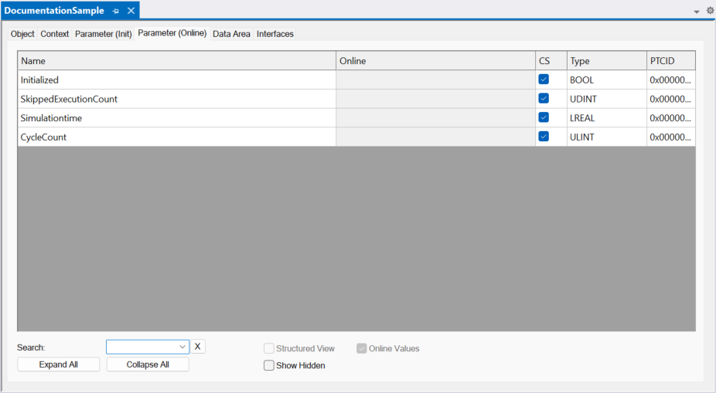Click the Collapse All button
The height and width of the screenshot is (393, 716).
coord(148,364)
